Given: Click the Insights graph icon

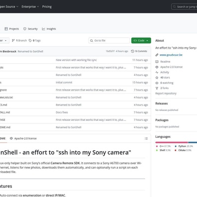Looking at the screenshot, I should (x=43, y=29).
